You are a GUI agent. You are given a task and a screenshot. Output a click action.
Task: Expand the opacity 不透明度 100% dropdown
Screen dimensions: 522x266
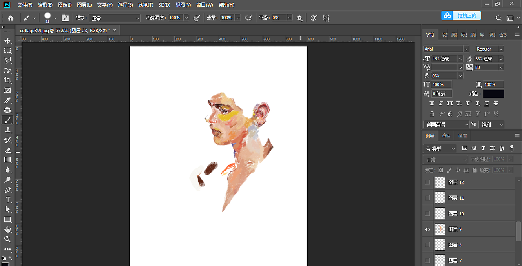pos(186,18)
